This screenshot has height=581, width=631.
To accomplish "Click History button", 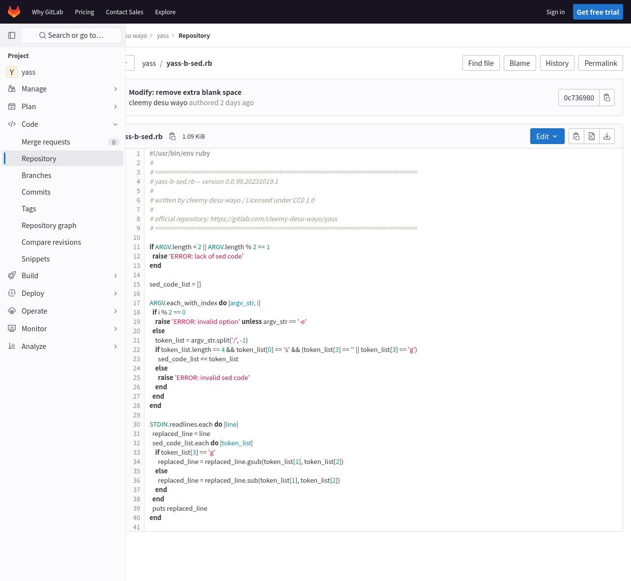I will [x=557, y=63].
